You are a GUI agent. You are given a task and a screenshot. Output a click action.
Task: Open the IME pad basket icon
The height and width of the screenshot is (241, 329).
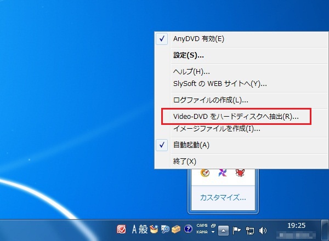point(154,229)
